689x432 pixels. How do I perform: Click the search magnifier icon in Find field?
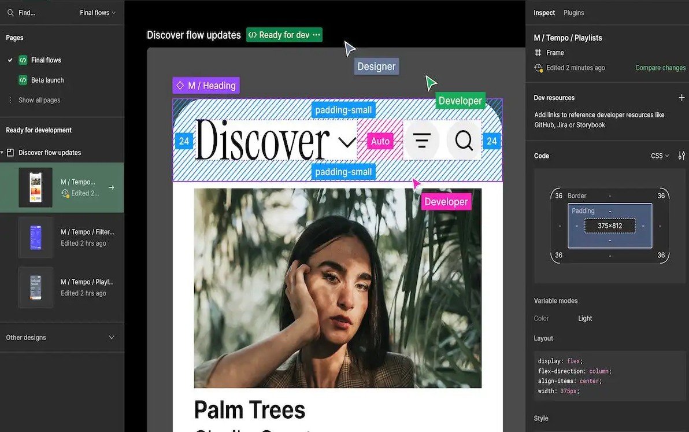tap(10, 13)
